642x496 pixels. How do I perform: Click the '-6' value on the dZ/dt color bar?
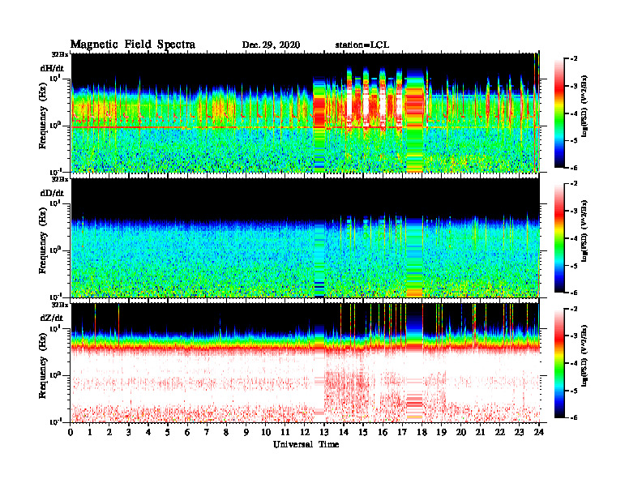click(574, 417)
